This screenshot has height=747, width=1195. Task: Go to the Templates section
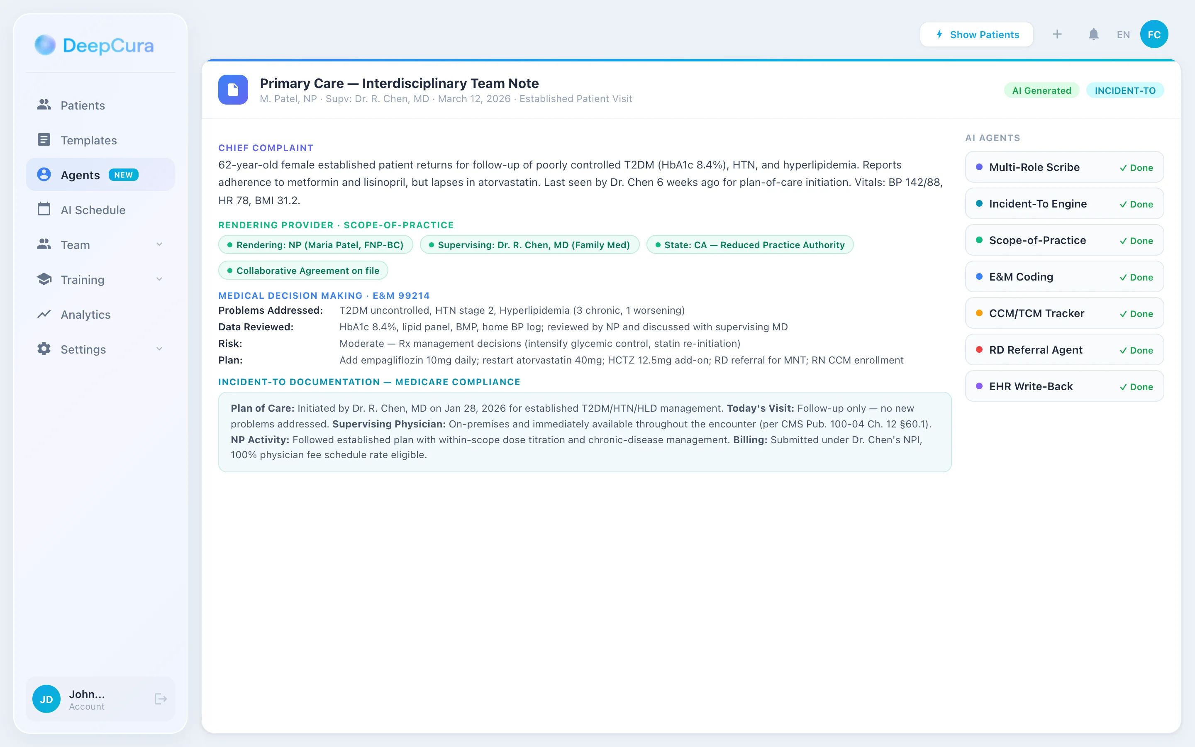pos(88,140)
